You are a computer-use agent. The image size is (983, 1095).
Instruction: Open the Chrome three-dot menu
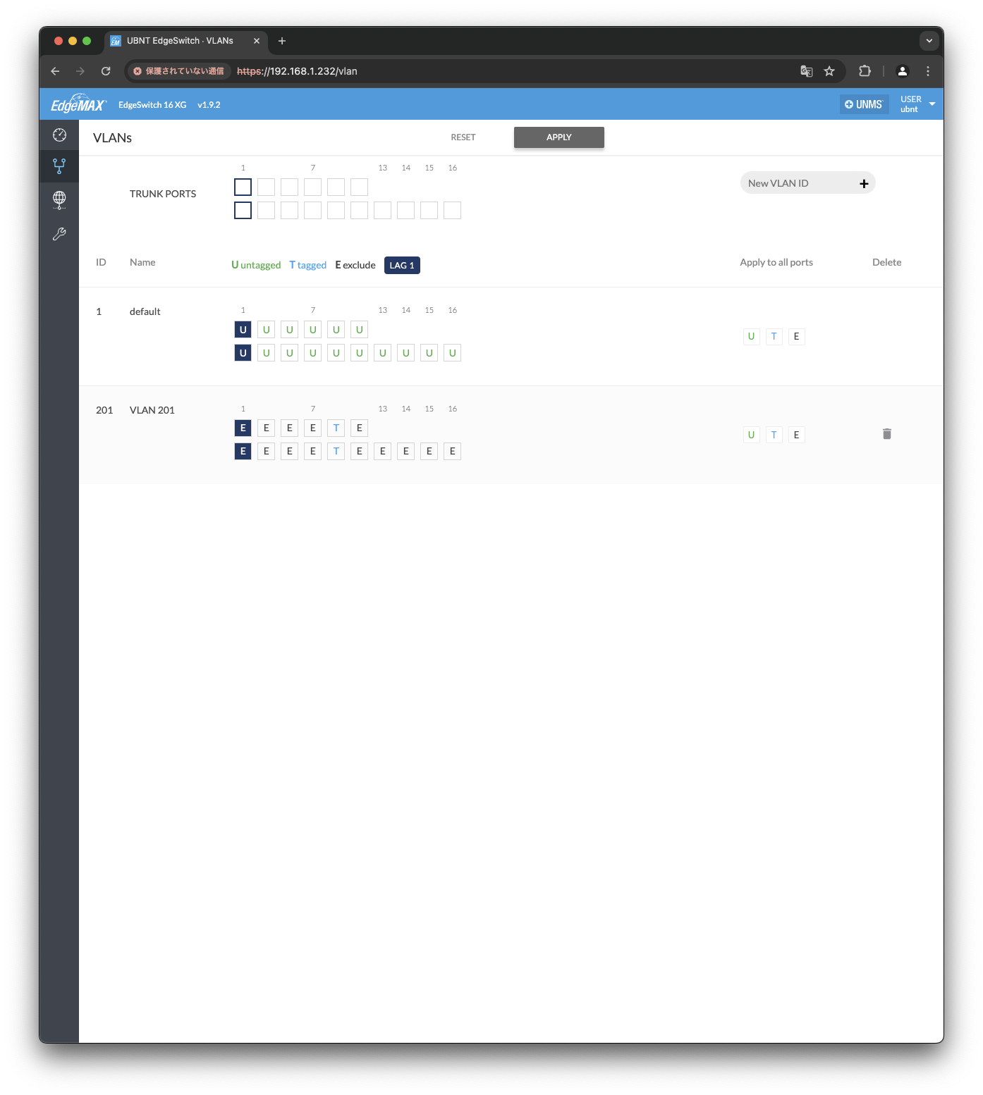coord(927,71)
